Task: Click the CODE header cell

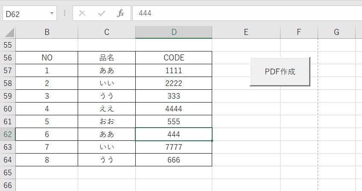Action: (174, 57)
